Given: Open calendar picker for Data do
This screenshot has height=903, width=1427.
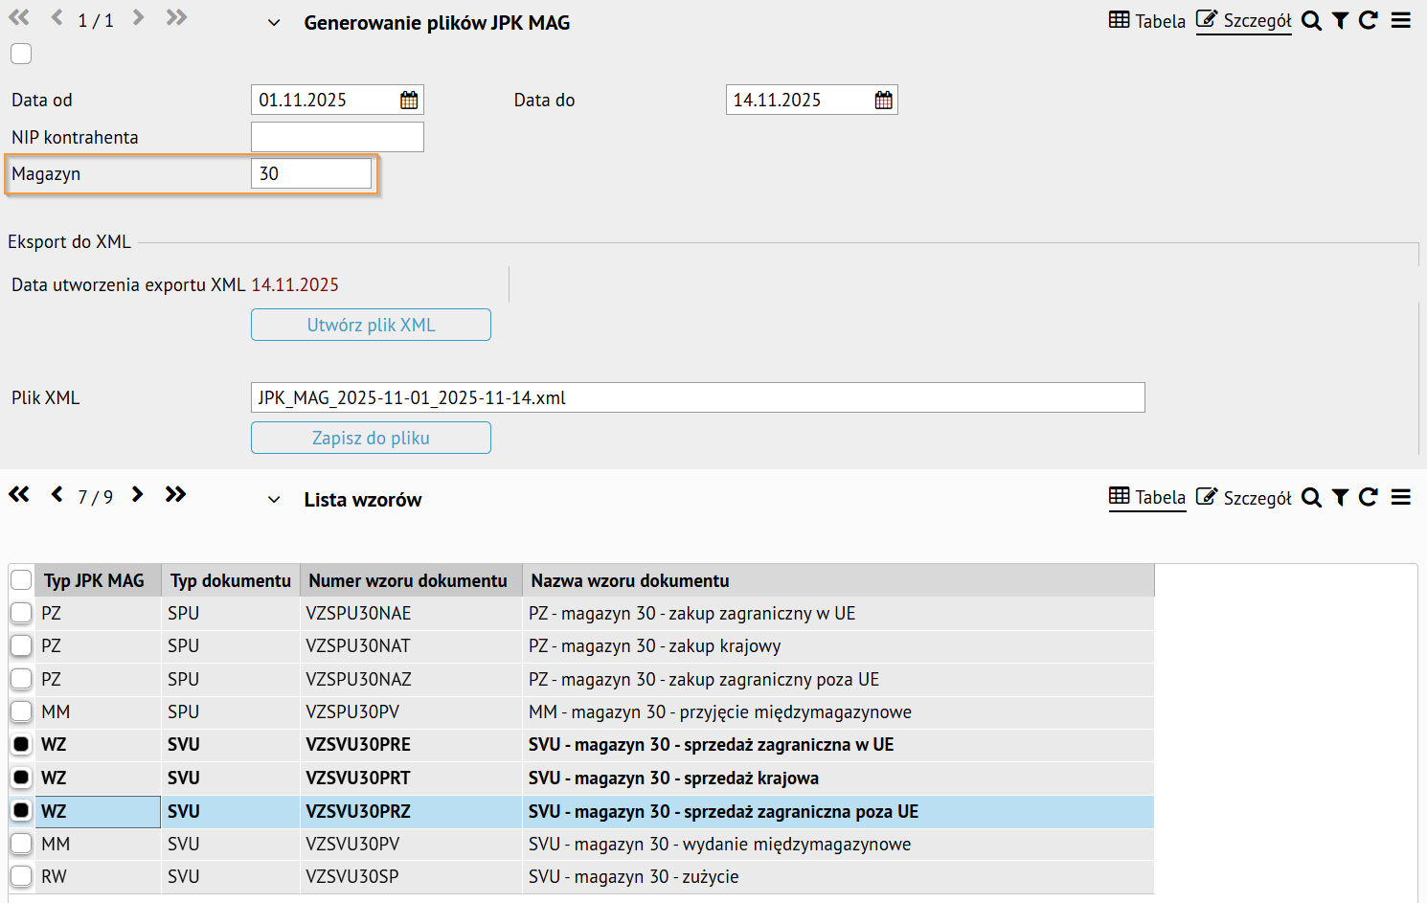Looking at the screenshot, I should click(x=883, y=101).
